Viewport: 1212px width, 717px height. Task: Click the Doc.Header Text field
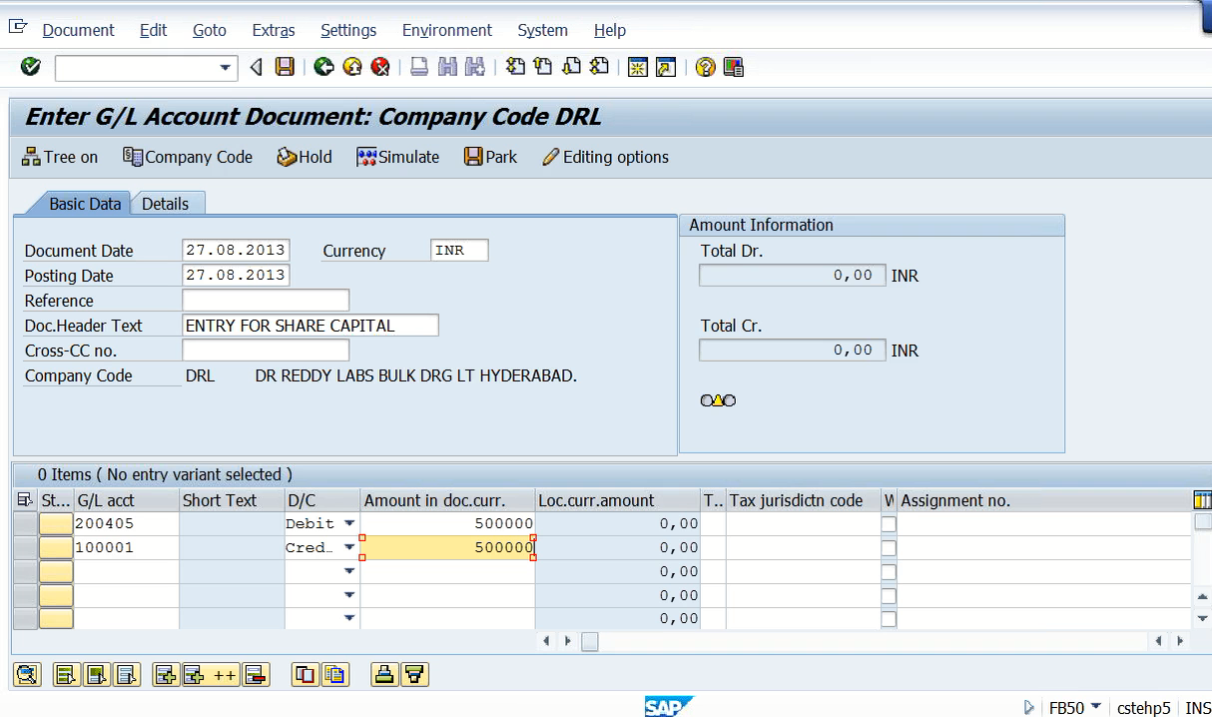310,326
